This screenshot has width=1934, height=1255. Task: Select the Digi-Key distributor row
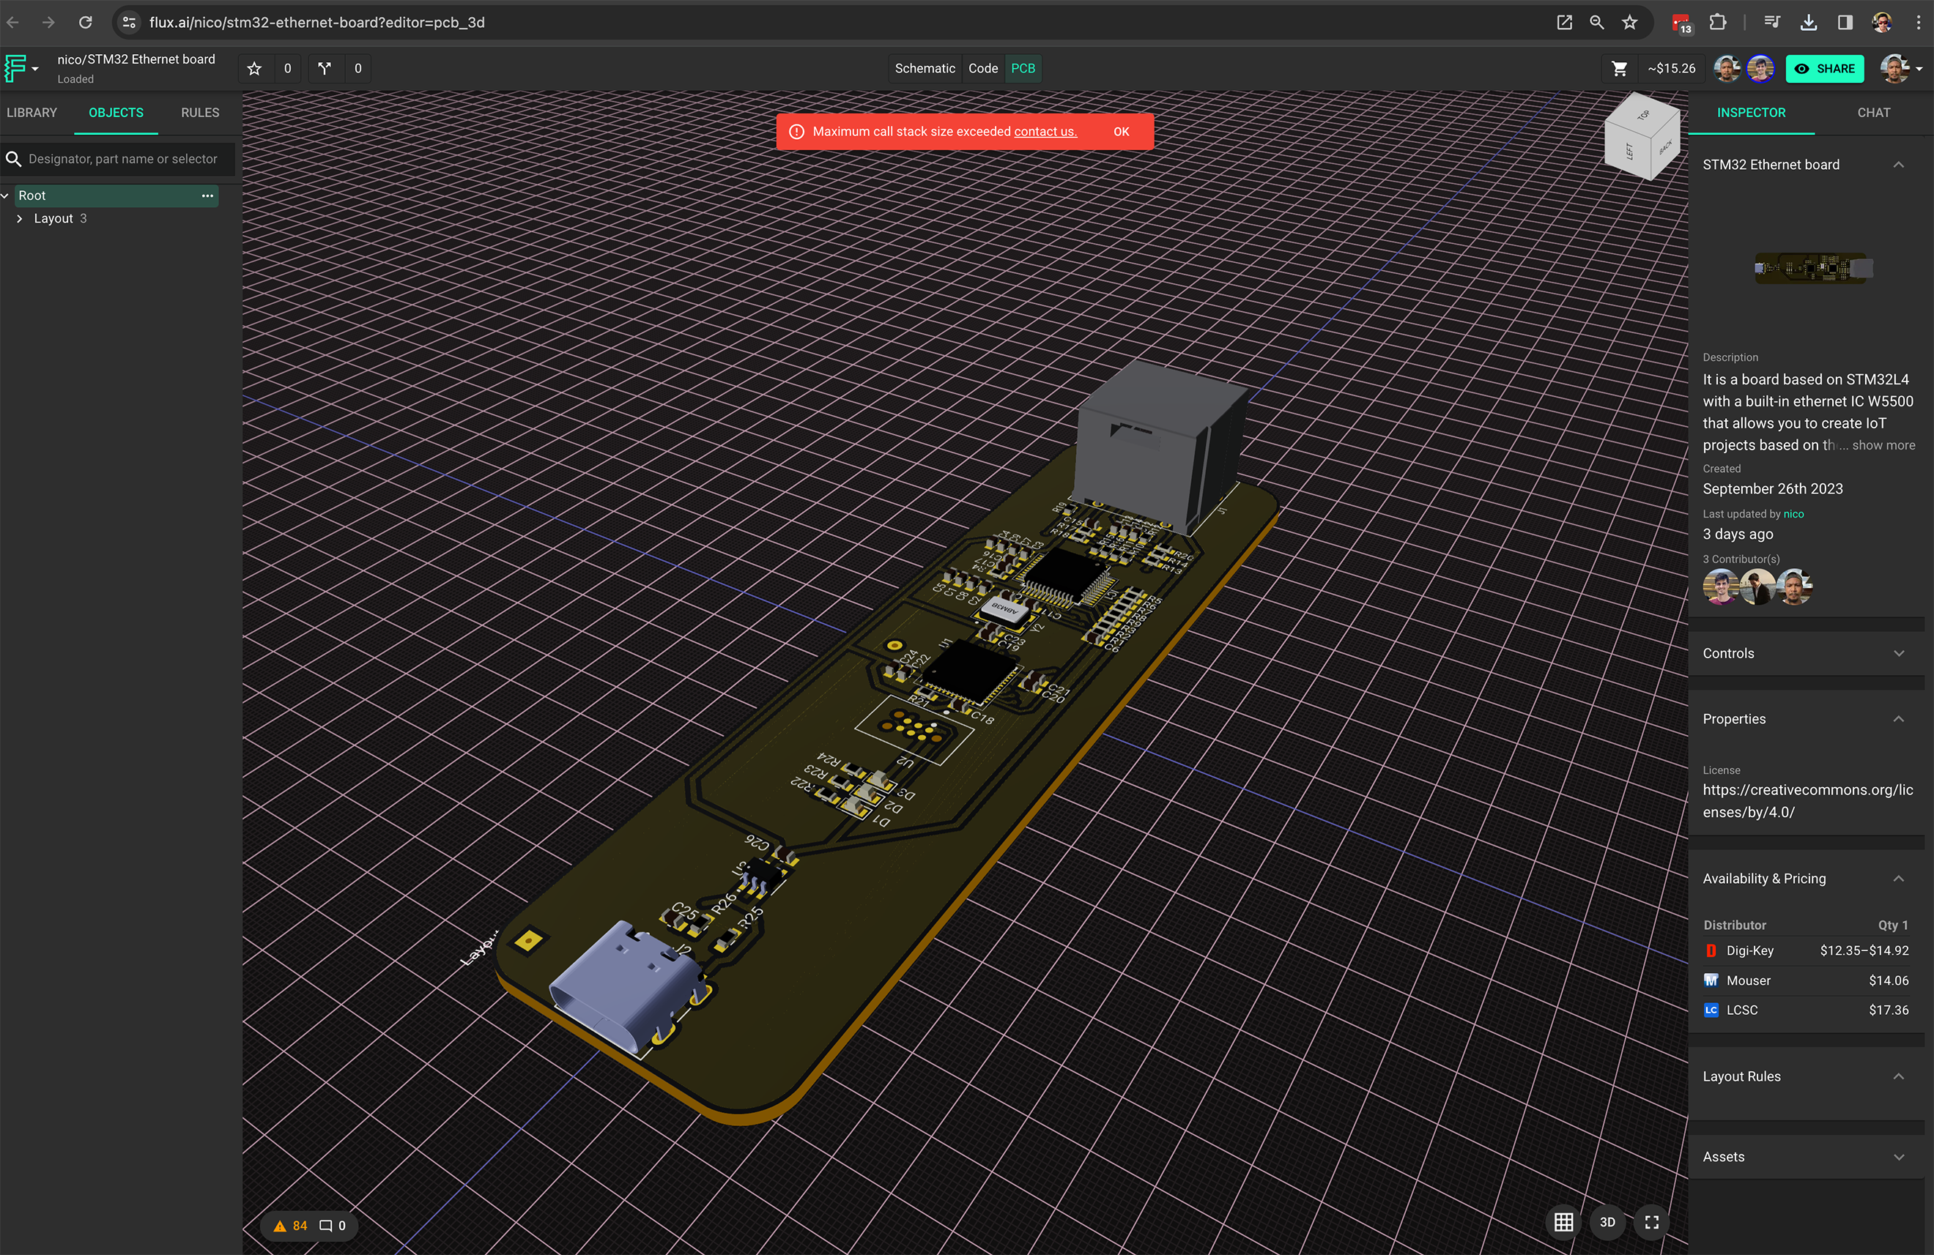[x=1806, y=950]
